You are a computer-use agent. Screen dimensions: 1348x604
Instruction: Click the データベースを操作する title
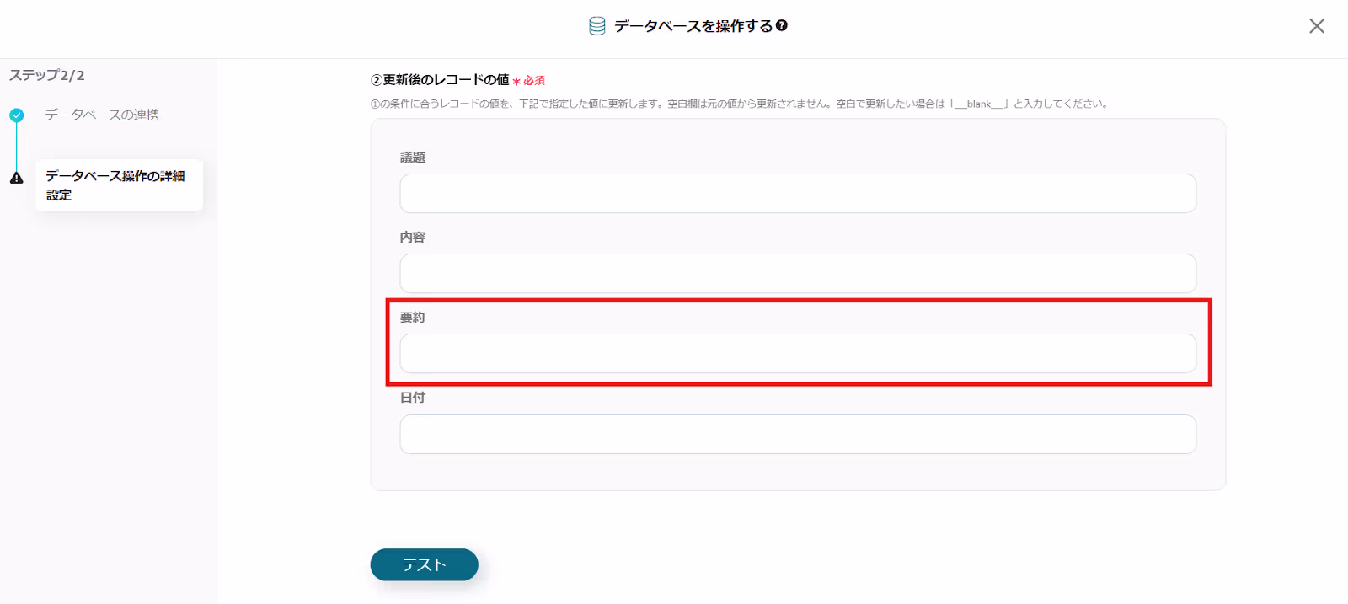[x=693, y=26]
